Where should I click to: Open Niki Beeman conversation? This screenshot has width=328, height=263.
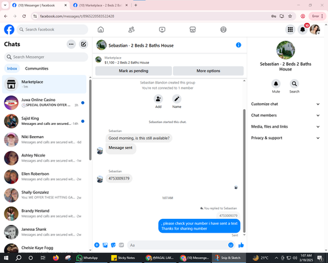coord(44,139)
